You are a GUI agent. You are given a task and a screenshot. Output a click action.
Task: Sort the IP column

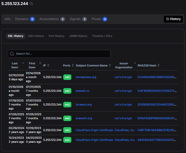pyautogui.click(x=48, y=65)
